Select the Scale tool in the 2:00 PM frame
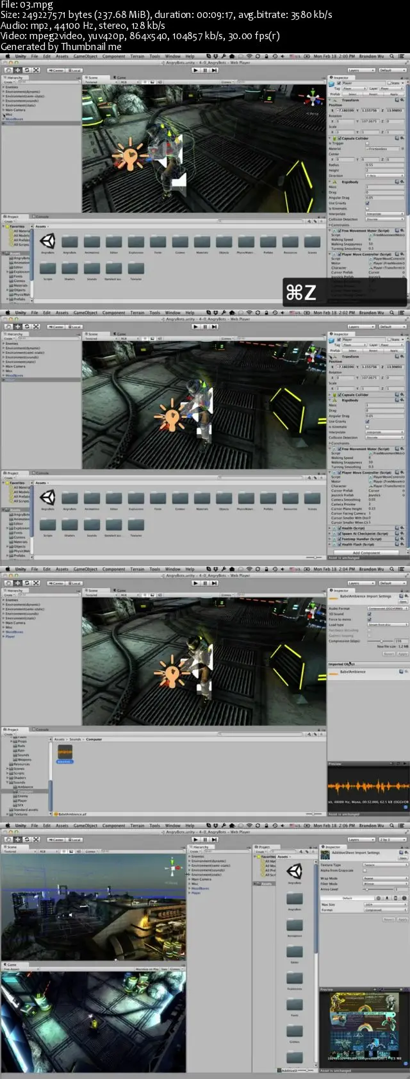Viewport: 410px width, 1079px height. [36, 71]
